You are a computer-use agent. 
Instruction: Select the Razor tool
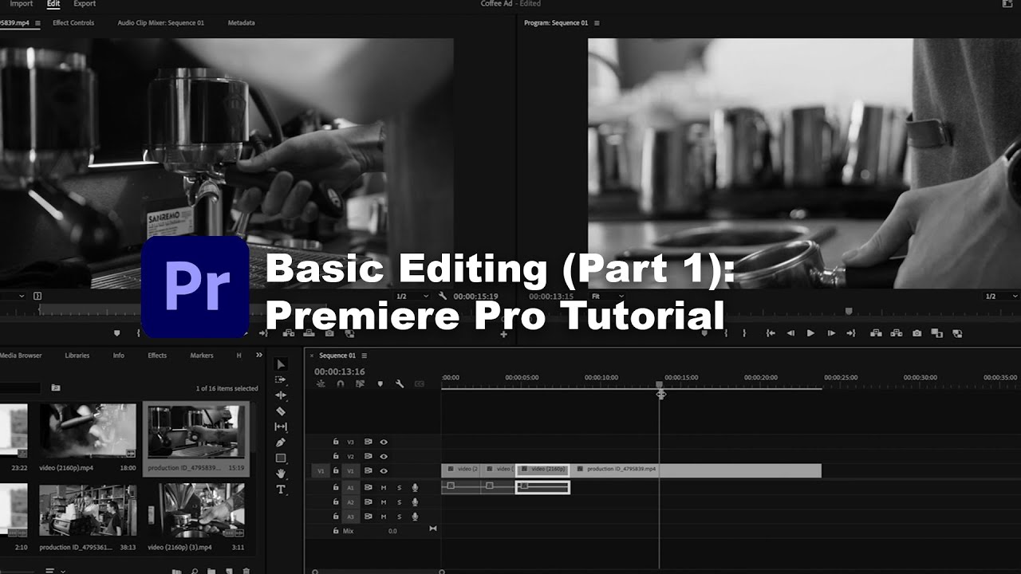click(x=281, y=411)
